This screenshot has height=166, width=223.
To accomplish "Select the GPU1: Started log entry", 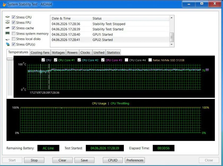I will (x=110, y=34).
